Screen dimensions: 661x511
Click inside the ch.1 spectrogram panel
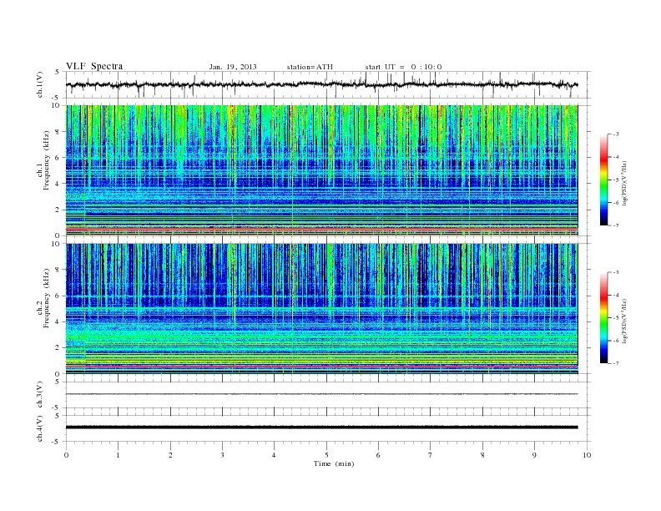321,170
